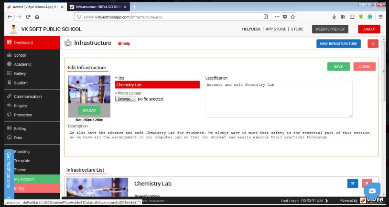
Task: Reload the page with refresh icon
Action: (x=28, y=17)
